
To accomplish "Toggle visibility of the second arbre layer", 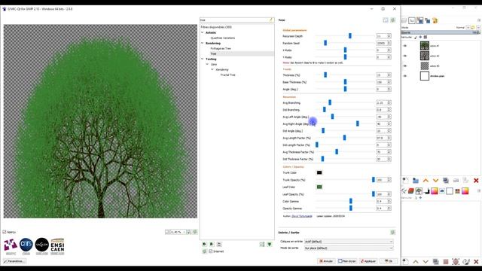I will point(405,56).
